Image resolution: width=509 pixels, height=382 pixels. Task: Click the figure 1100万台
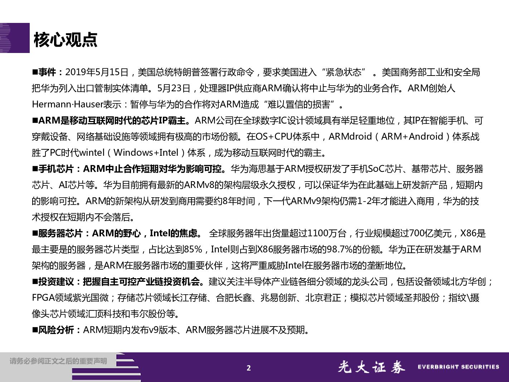[327, 233]
